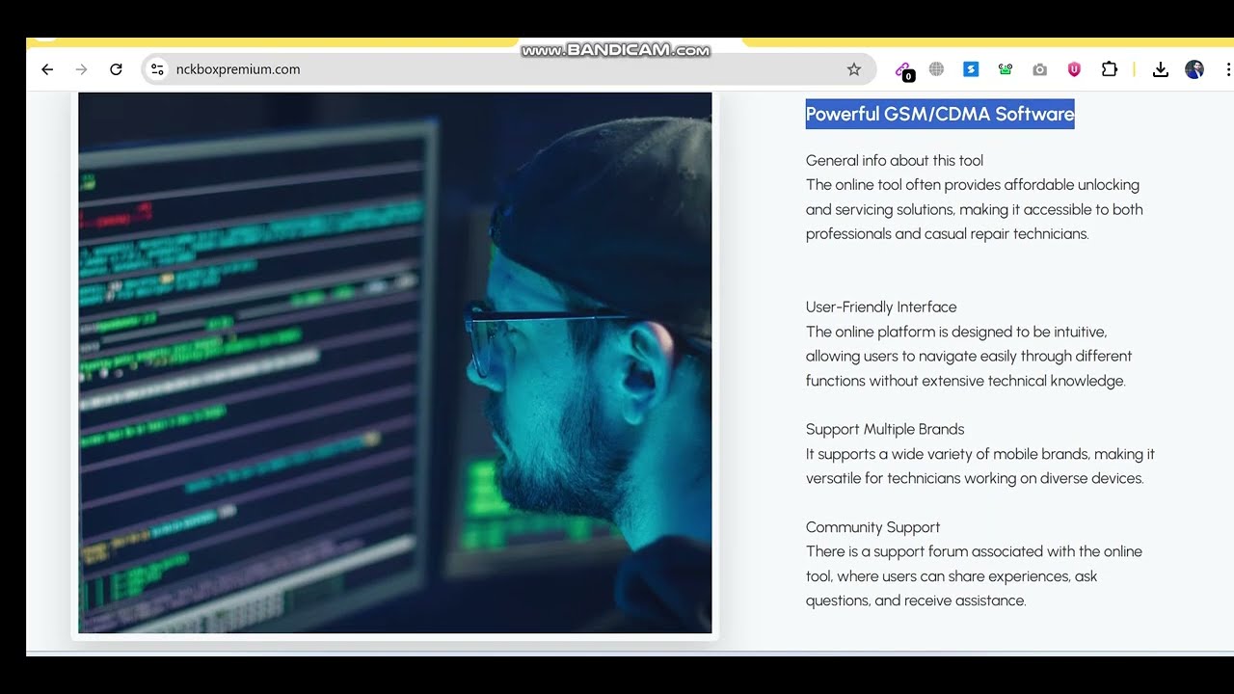Open the blue S extension
This screenshot has width=1234, height=694.
[971, 69]
